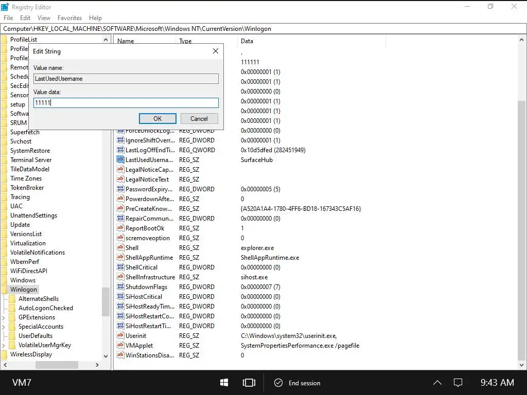Open the Favorites menu
Viewport: 527px width, 395px height.
(x=69, y=18)
